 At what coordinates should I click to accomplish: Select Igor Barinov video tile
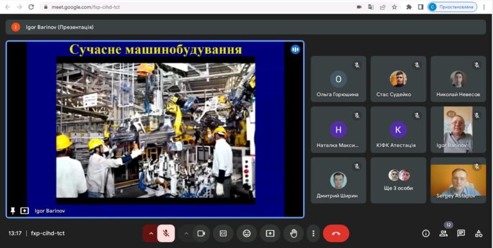[x=458, y=129]
